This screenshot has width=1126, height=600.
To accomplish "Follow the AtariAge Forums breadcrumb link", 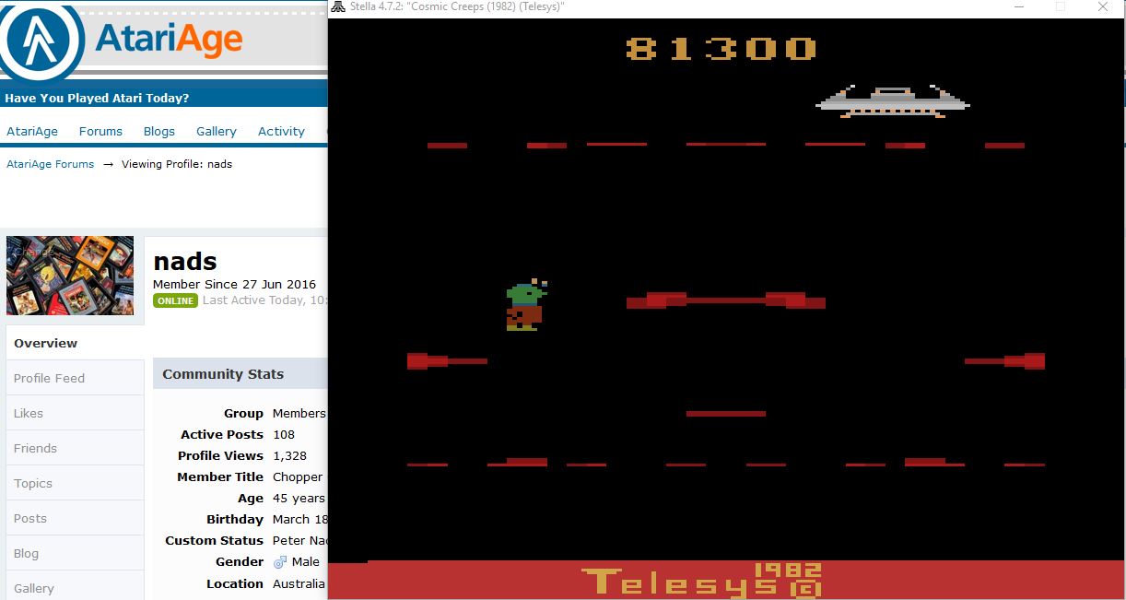I will pyautogui.click(x=51, y=164).
